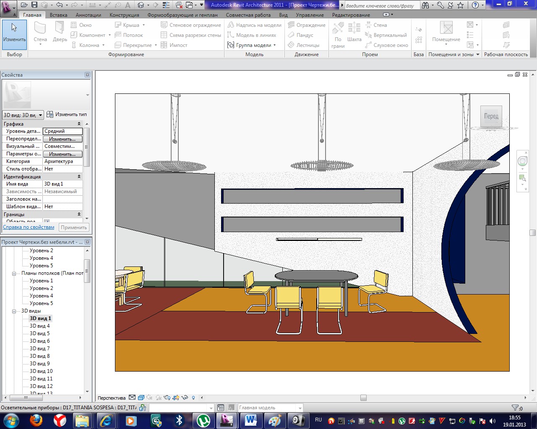This screenshot has width=537, height=429.
Task: Open the Управление ribbon tab
Action: 310,15
